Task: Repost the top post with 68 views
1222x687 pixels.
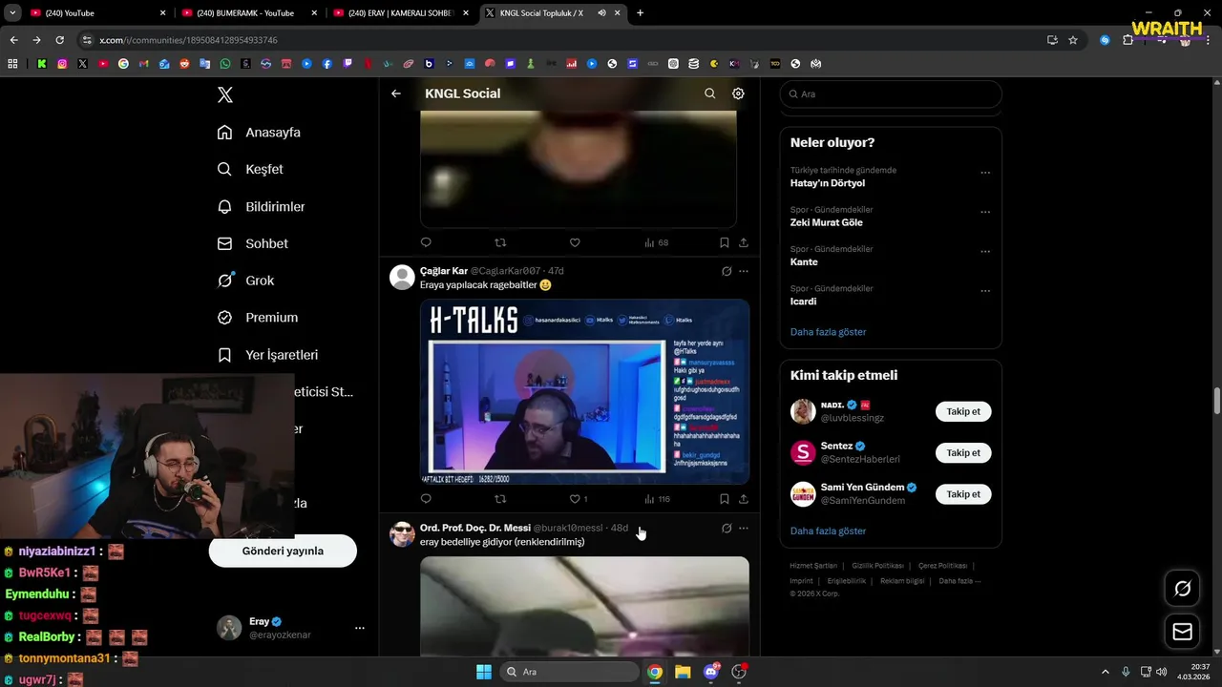Action: [500, 242]
